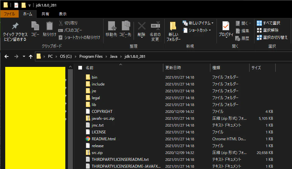Click the bin folder icon
Image resolution: width=292 pixels, height=169 pixels.
tap(88, 77)
